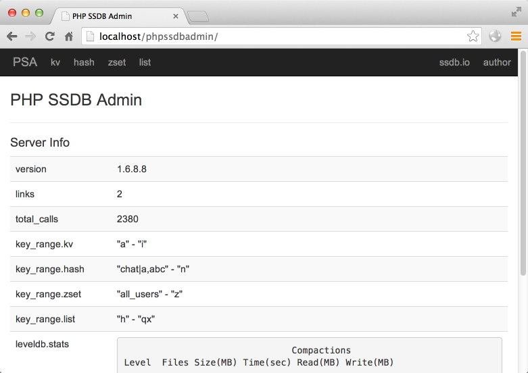Enter fullscreen with the expand arrows icon
The image size is (528, 373).
coord(517,12)
